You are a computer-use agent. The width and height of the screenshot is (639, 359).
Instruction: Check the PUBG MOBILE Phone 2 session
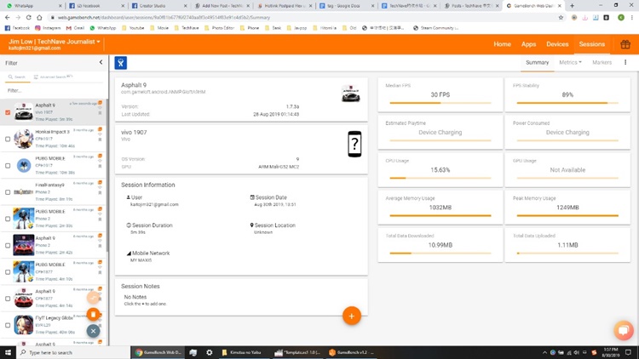tap(8, 219)
